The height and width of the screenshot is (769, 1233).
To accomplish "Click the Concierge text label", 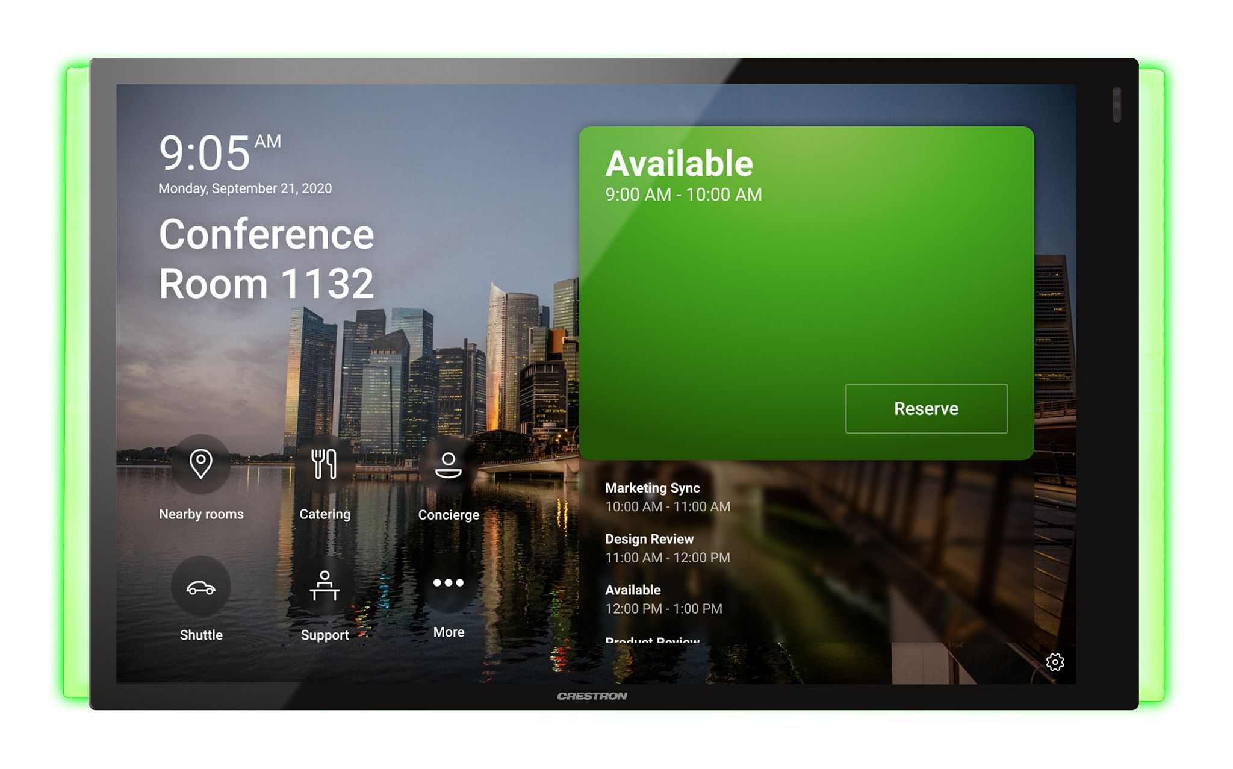I will tap(449, 515).
